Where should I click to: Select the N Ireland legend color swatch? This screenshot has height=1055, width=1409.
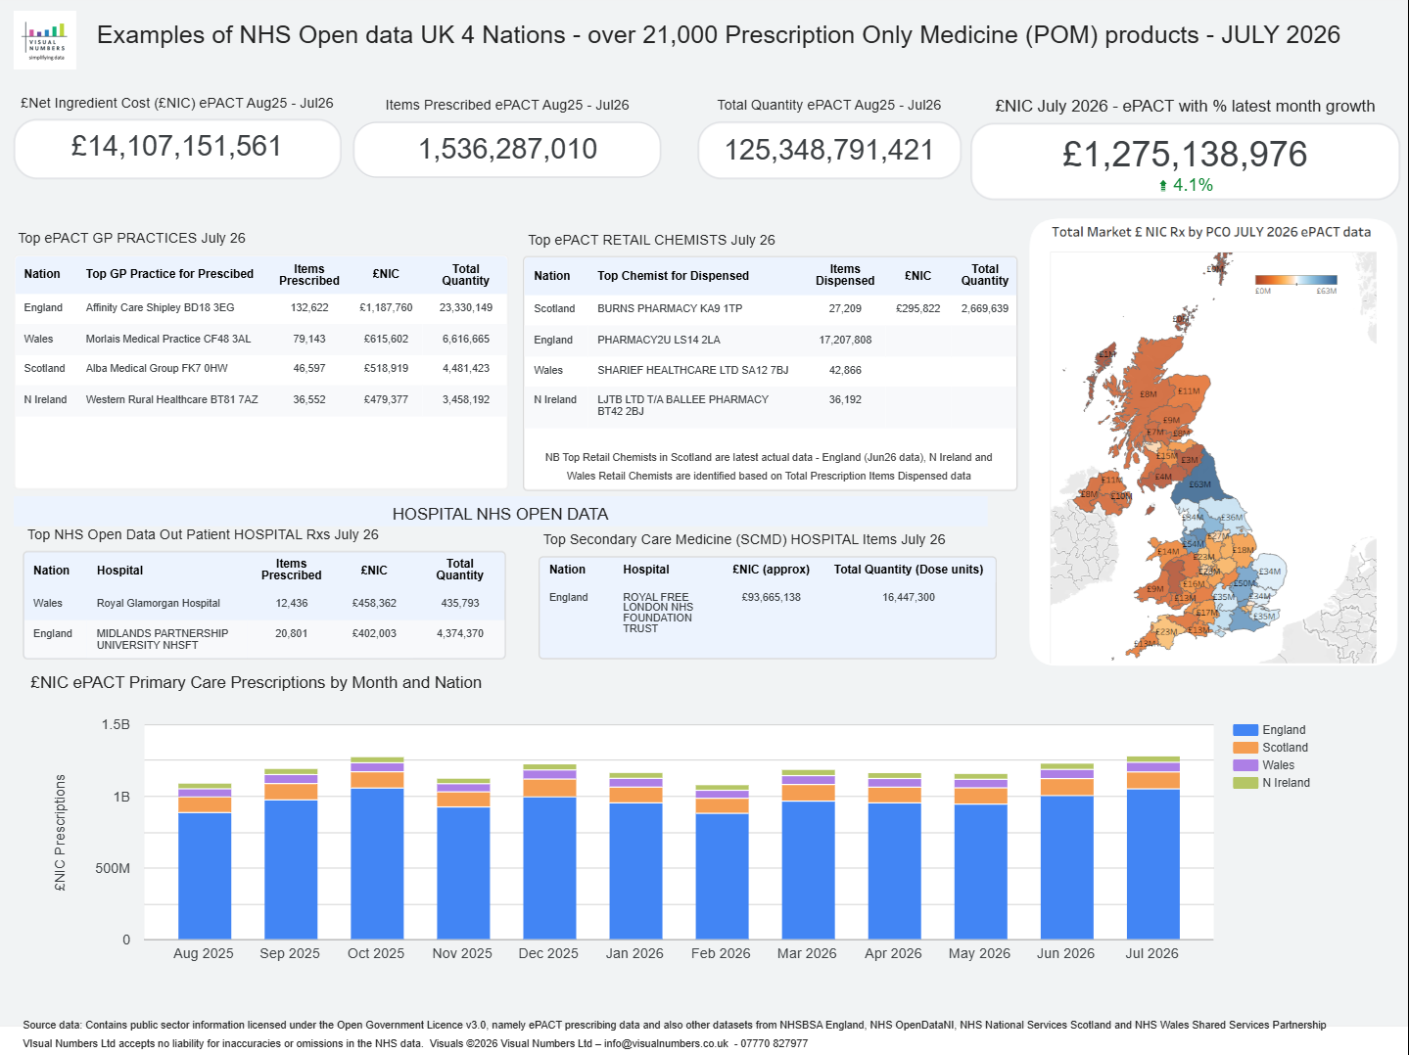click(1245, 783)
